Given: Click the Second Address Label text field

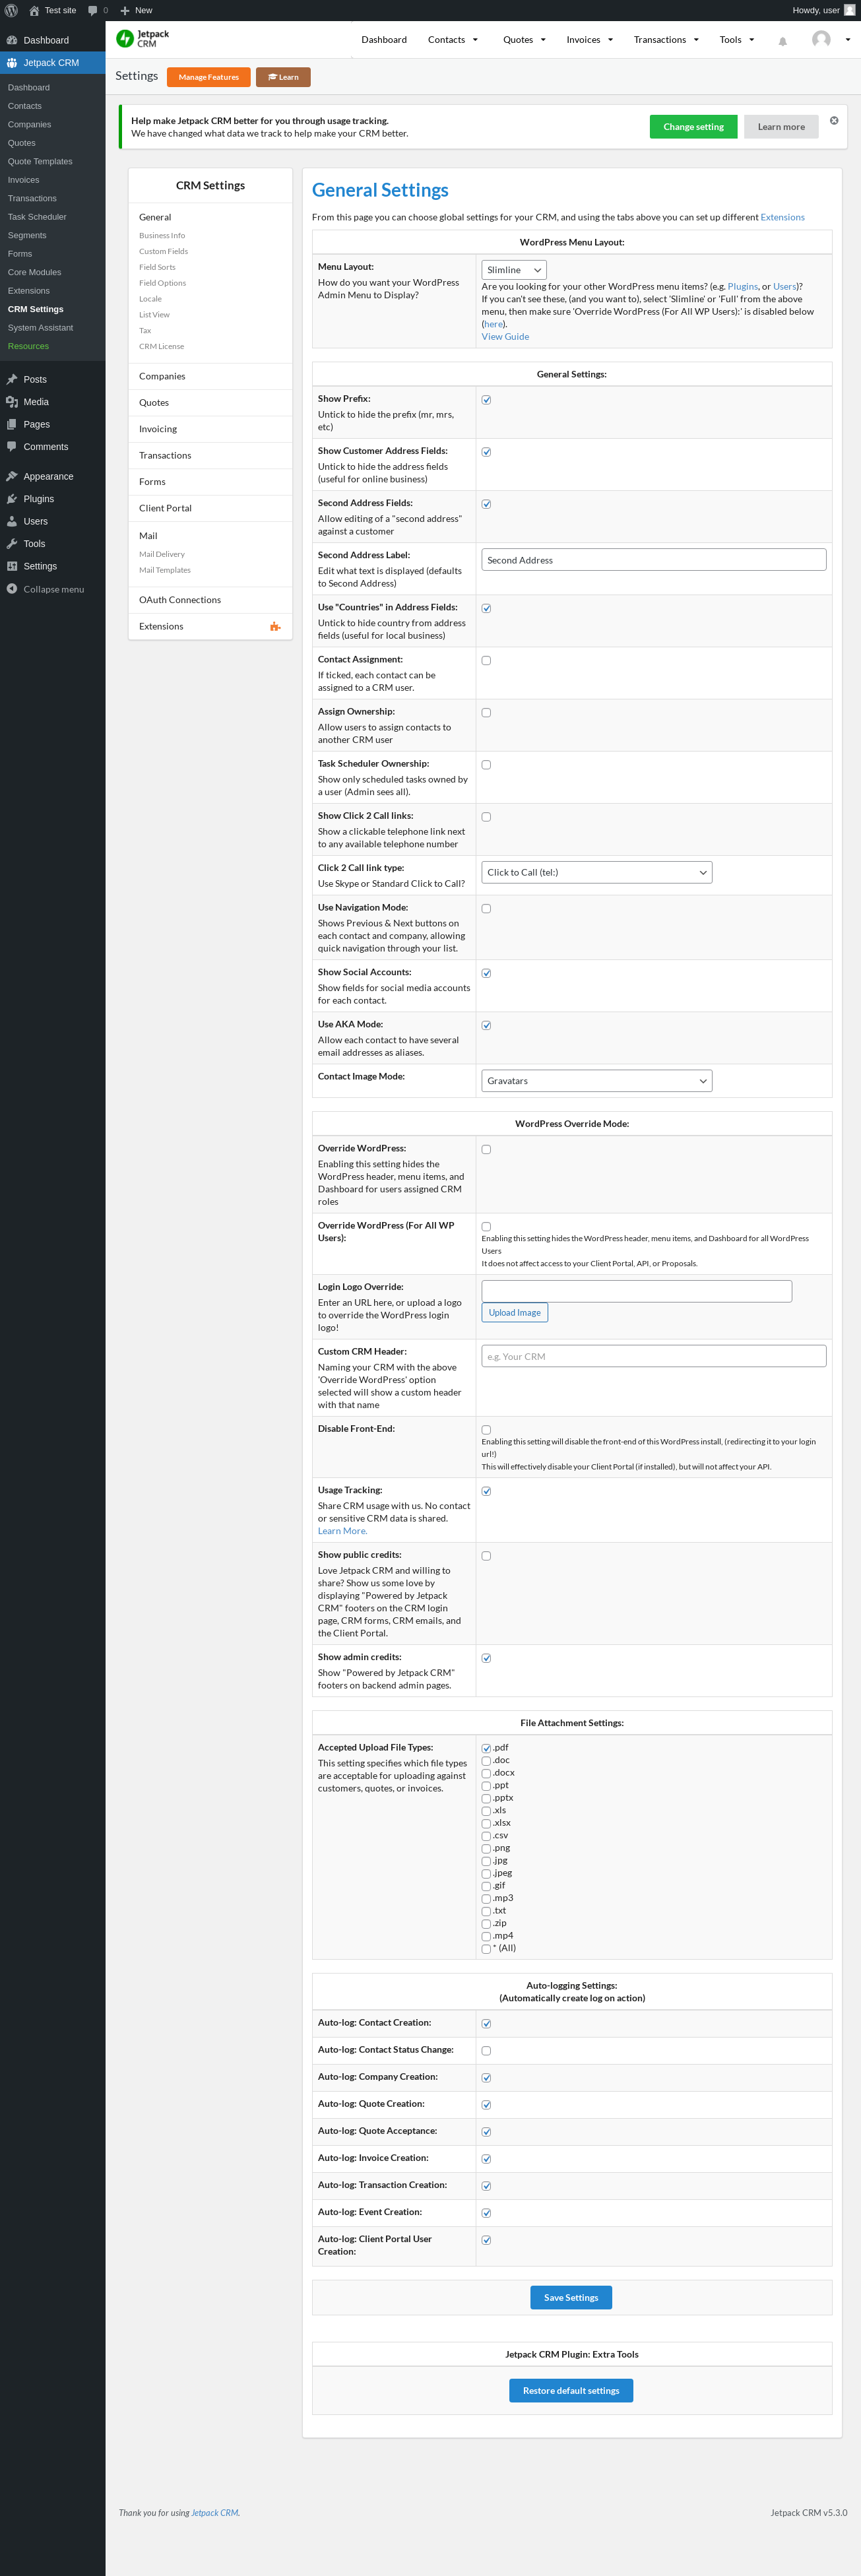Looking at the screenshot, I should [x=653, y=560].
